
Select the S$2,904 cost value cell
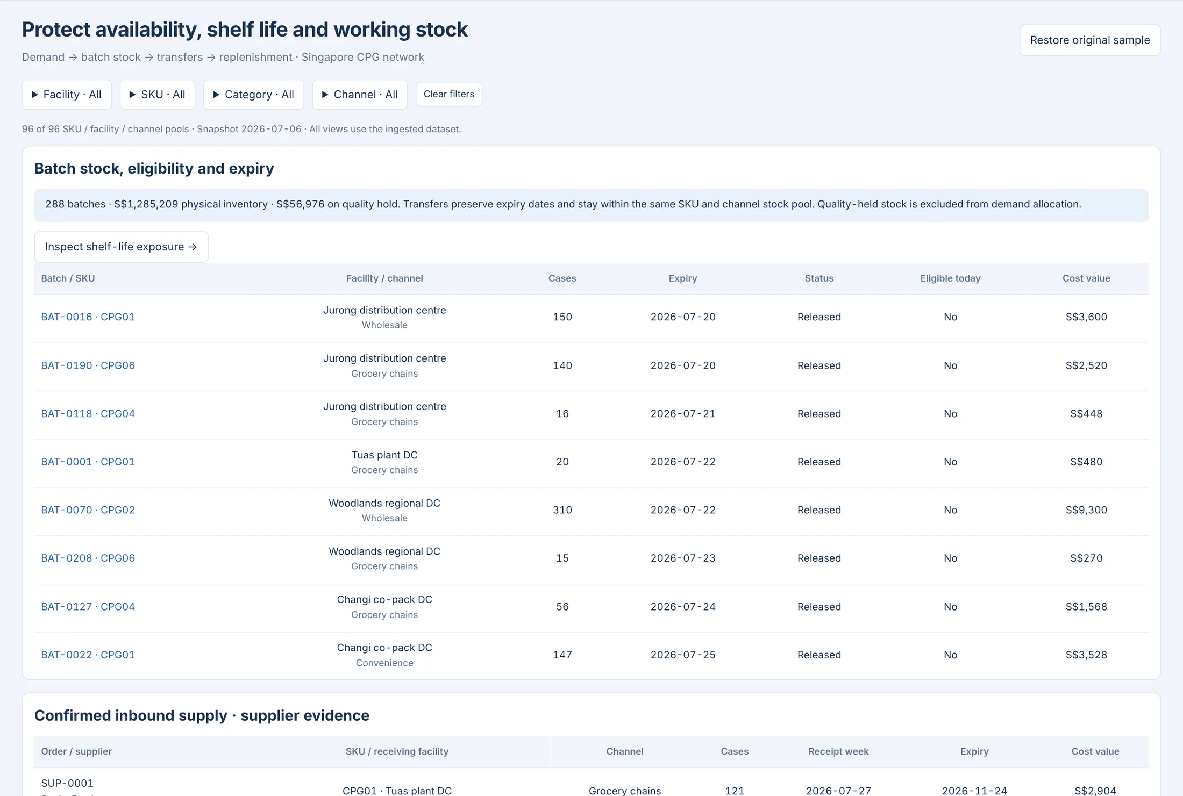(x=1095, y=791)
